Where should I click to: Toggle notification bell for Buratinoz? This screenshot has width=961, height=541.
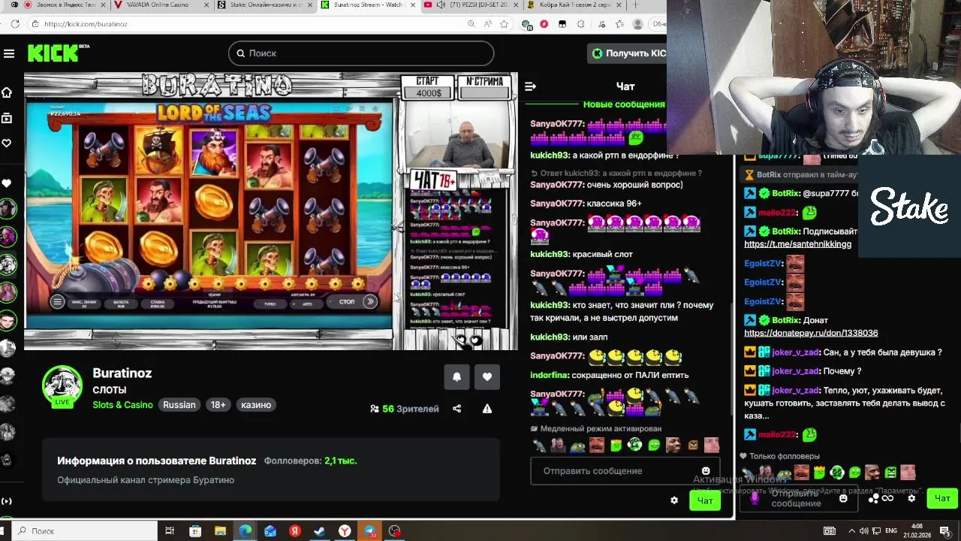[456, 376]
